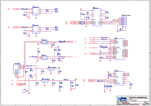Screen dimensions: 151x106
Task: Select the LED diode below the 220R resistor near VDD
Action: tap(60, 87)
